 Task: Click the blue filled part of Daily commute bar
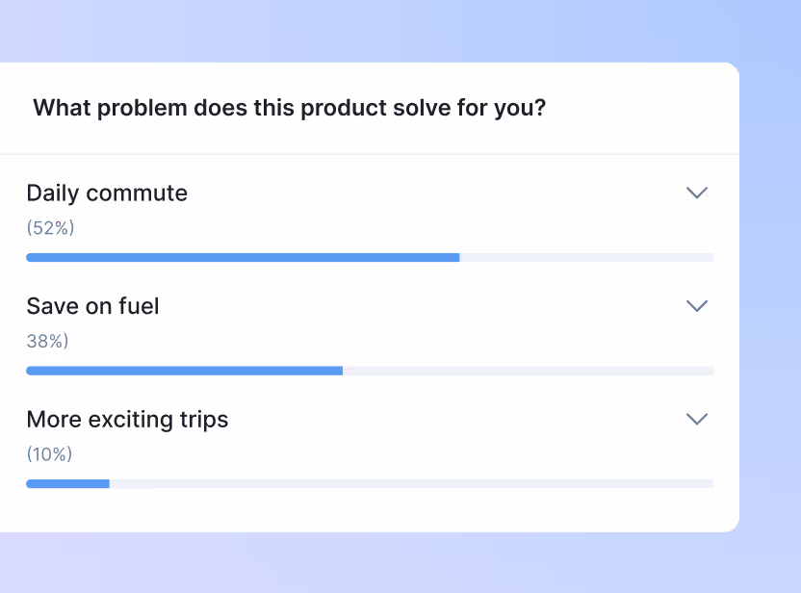[x=241, y=258]
